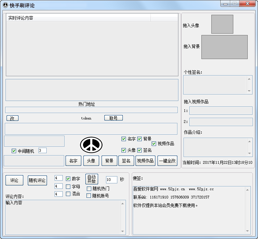Minimize the 快手刷评论 window
Viewport: 258px width, 239px height.
pos(225,4)
